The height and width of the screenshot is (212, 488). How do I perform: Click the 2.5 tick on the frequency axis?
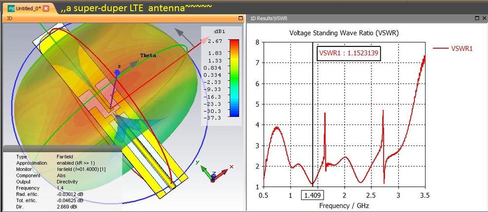click(x=371, y=195)
